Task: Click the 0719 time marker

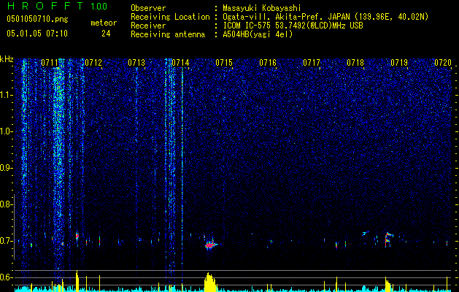Action: click(x=399, y=63)
